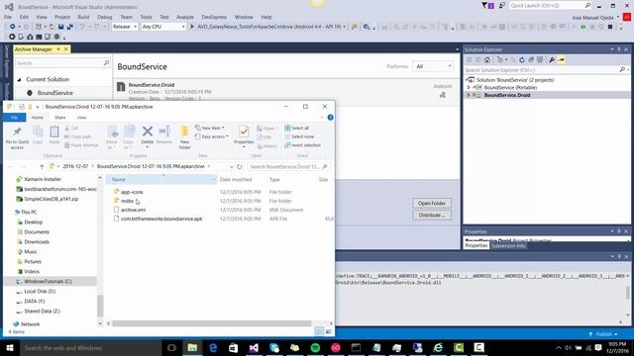Viewport: 634px width, 356px height.
Task: Open the Platforms All dropdown in Archive Manager
Action: pos(433,66)
